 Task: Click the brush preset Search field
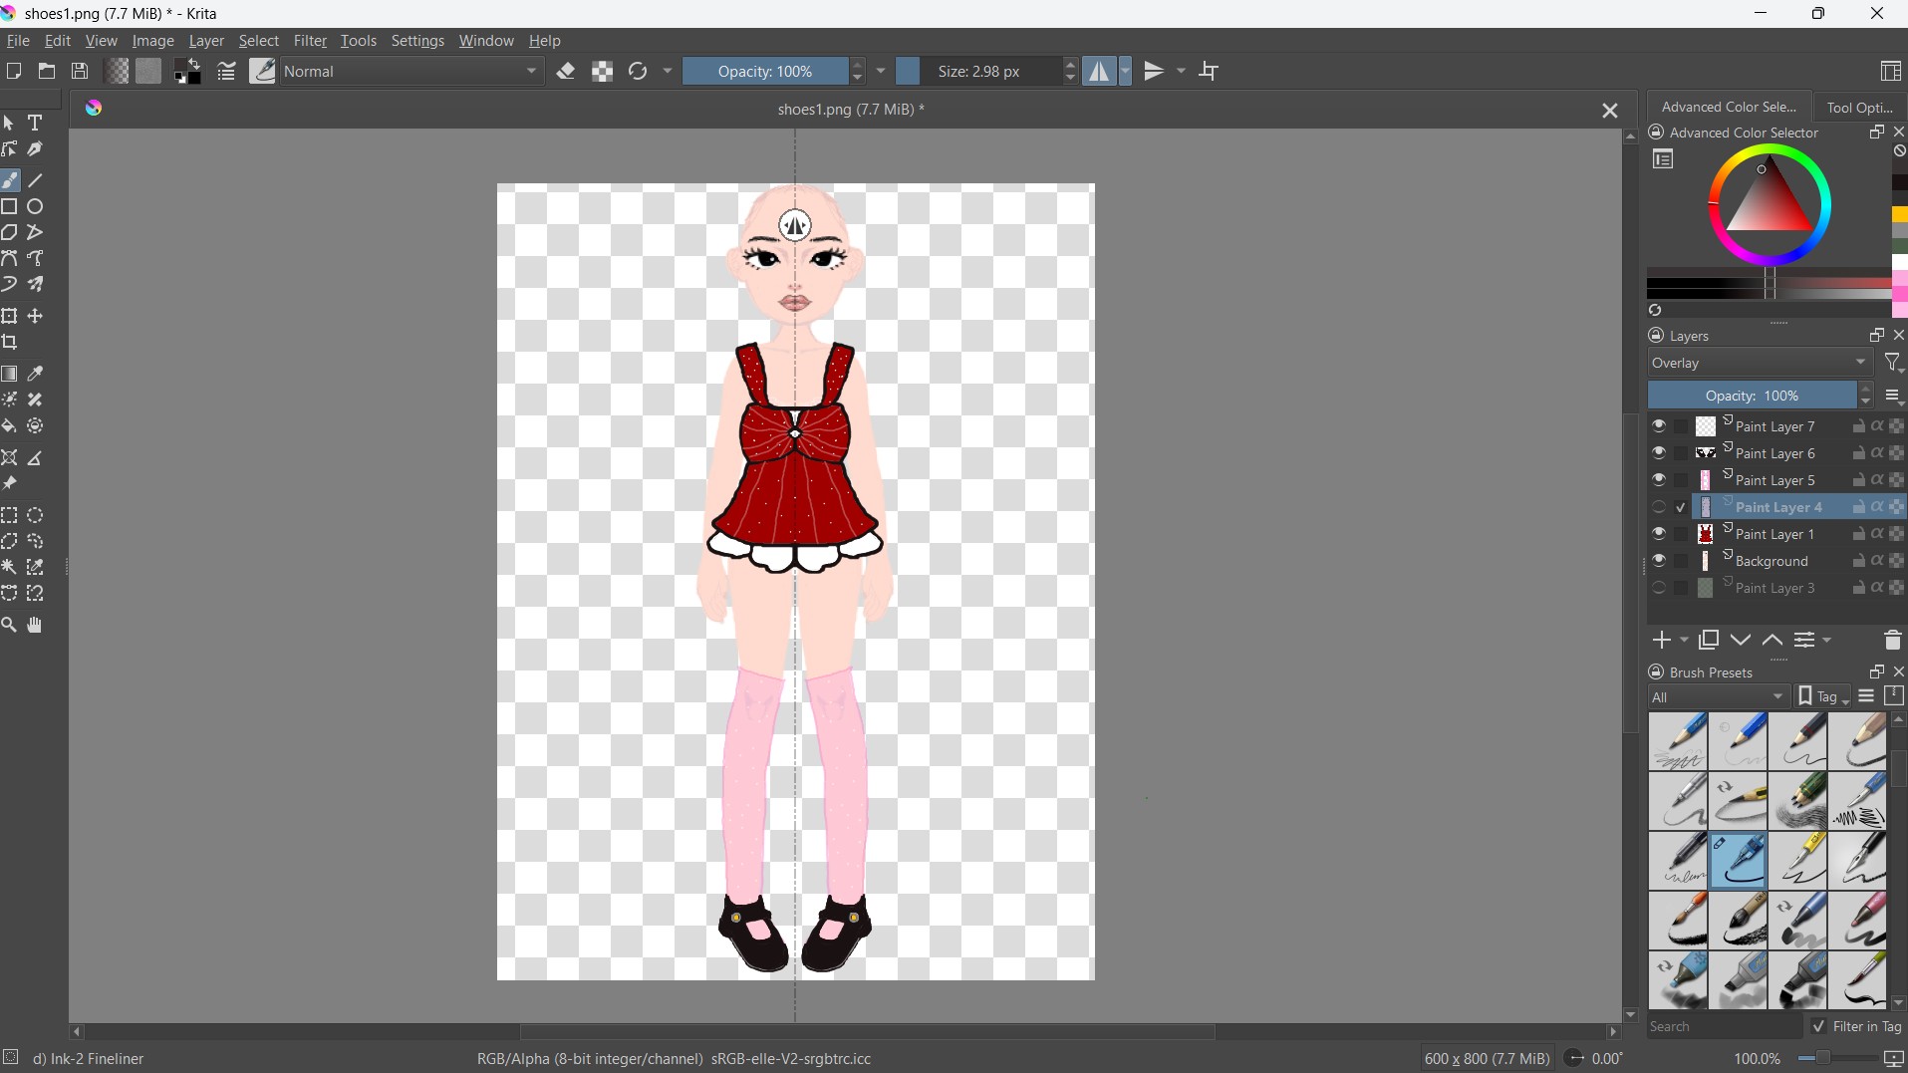click(x=1725, y=1026)
